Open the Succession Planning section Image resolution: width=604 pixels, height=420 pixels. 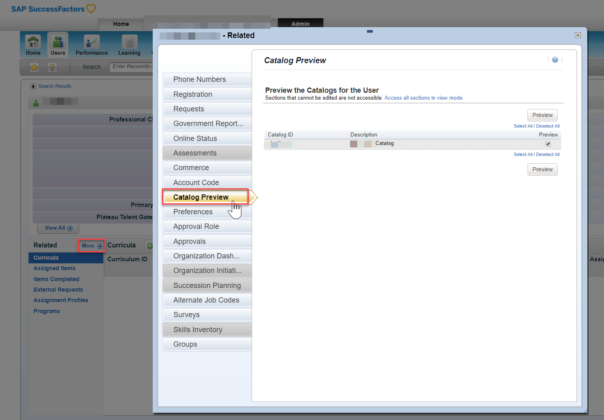(207, 286)
